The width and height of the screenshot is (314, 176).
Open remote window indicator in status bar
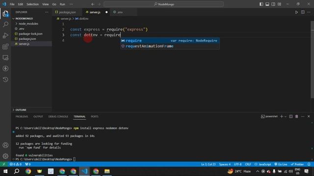coord(3,164)
